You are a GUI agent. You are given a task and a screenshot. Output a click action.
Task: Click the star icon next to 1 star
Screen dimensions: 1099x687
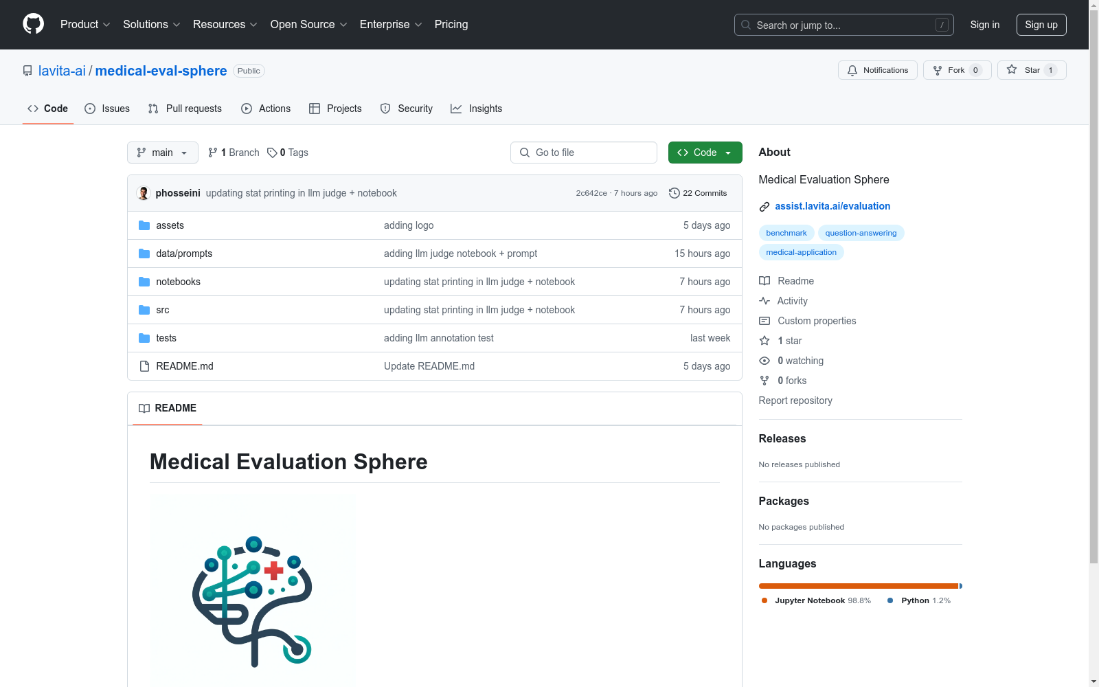764,341
